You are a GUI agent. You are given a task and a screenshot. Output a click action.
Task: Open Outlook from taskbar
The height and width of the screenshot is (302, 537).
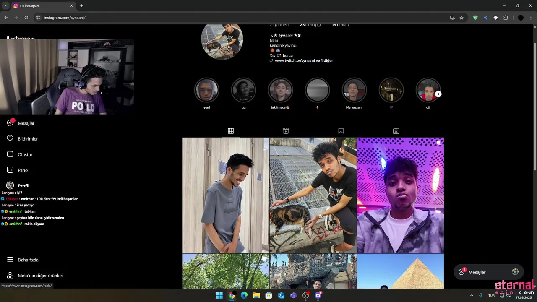click(x=281, y=295)
